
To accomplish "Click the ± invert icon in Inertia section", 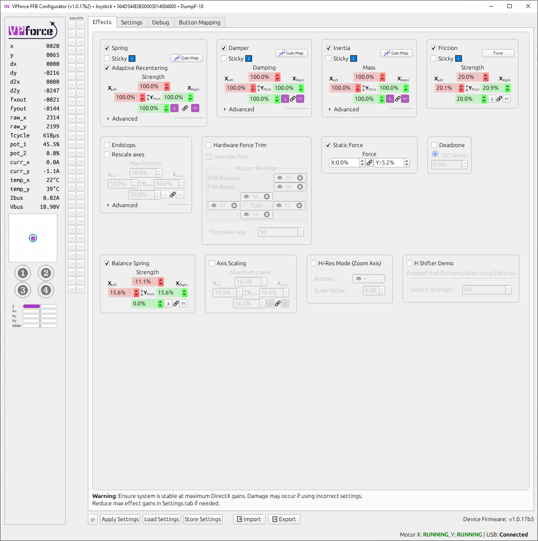I will (390, 99).
